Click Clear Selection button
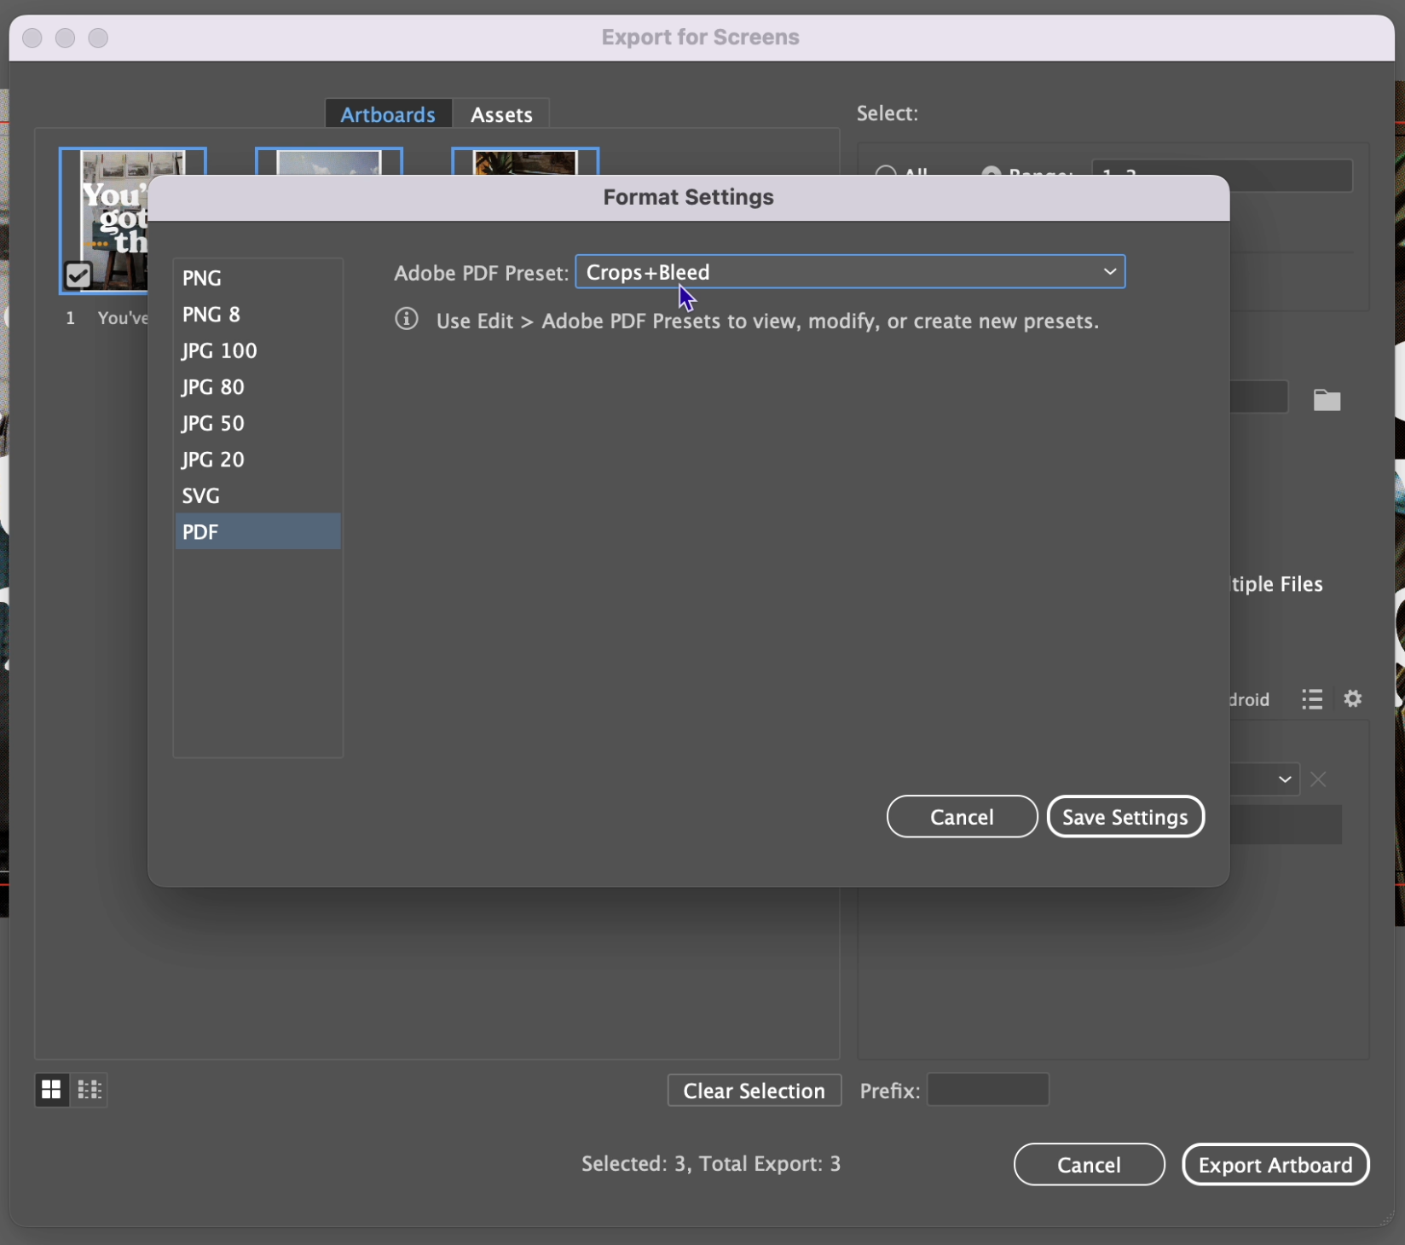This screenshot has width=1405, height=1245. pos(755,1091)
